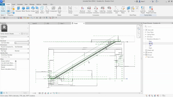173x97 pixels.
Task: Toggle Room Calculation Point checkbox
Action: tap(16, 69)
